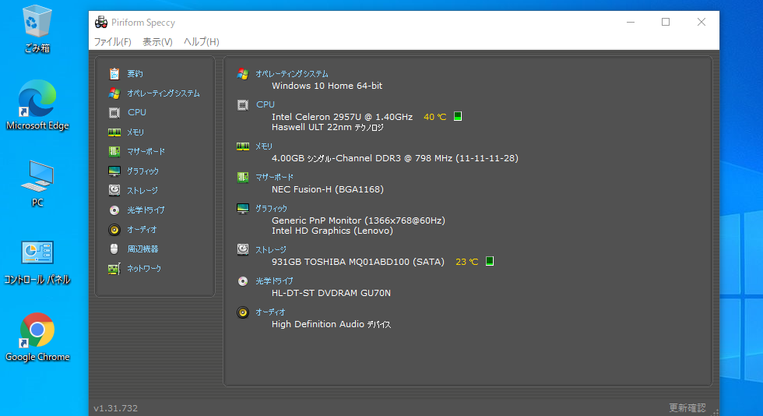This screenshot has width=763, height=416.
Task: Click 4.00GB DDR3 memory details text
Action: (395, 158)
